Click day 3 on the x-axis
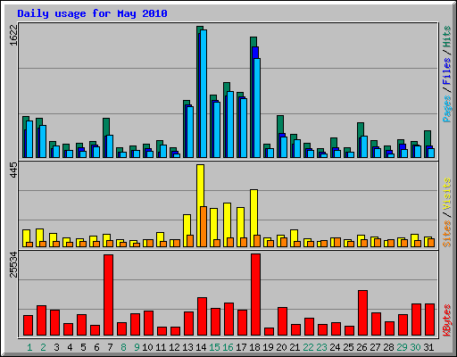The image size is (457, 357). pos(56,347)
